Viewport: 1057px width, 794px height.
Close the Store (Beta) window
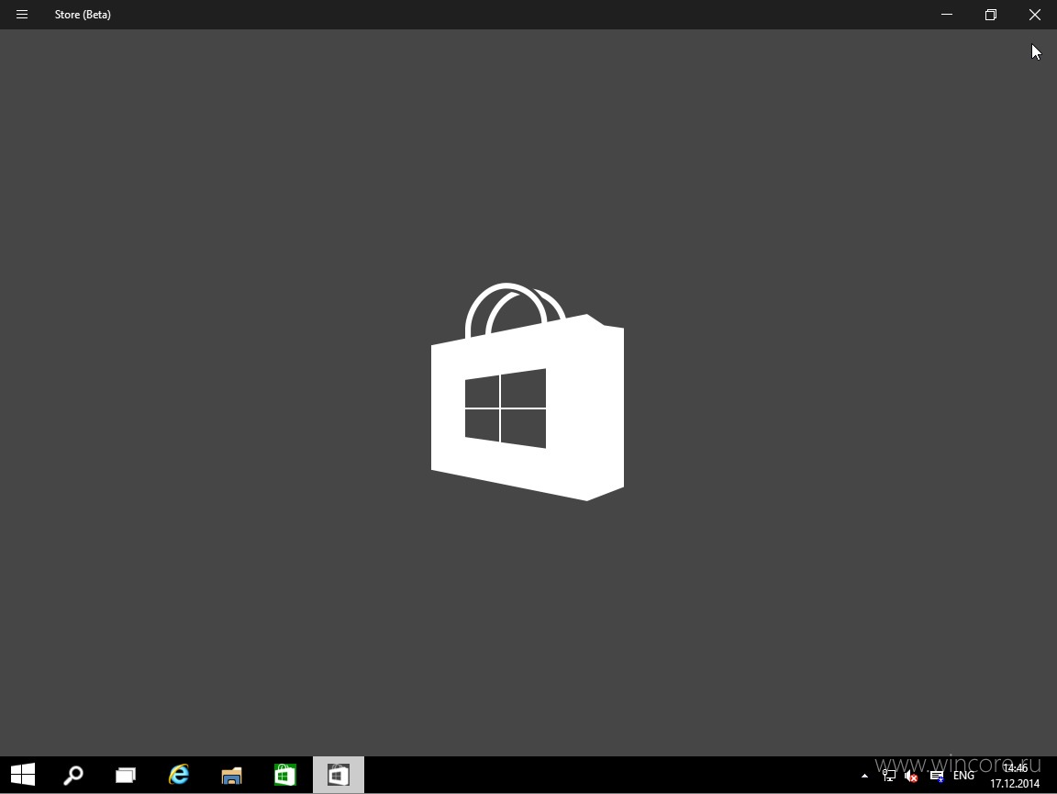click(x=1035, y=14)
